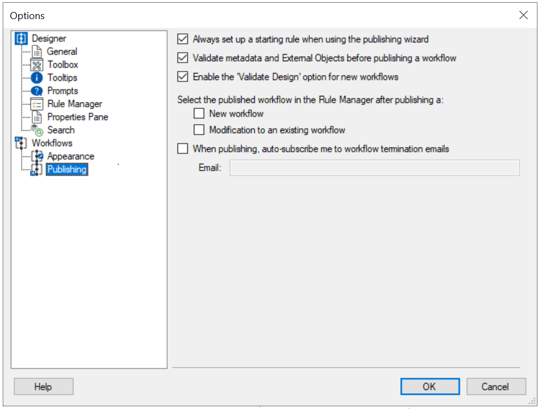Enable auto-subscribe to workflow termination emails
The height and width of the screenshot is (409, 538).
(x=183, y=149)
